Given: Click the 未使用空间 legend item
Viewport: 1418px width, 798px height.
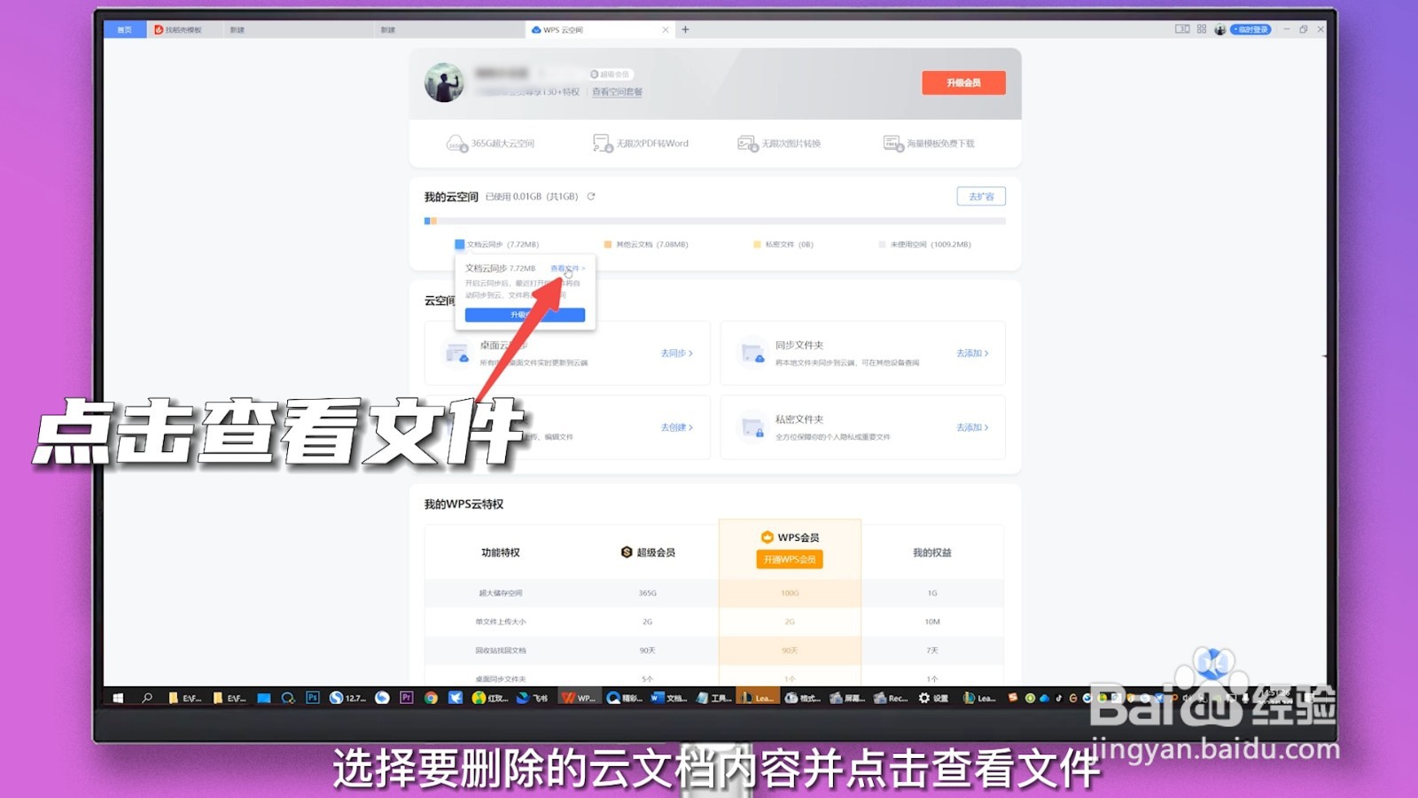Looking at the screenshot, I should click(924, 244).
